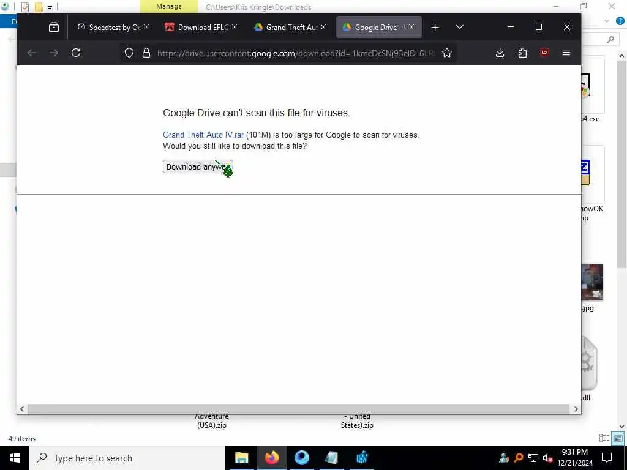
Task: Switch Explorer to details view icon
Action: (604, 438)
